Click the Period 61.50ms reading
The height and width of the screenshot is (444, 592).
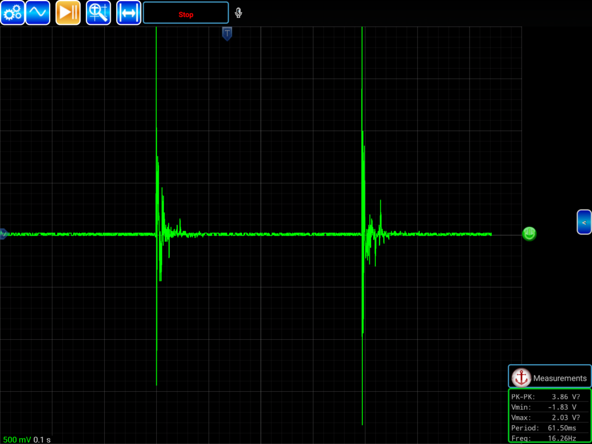(x=549, y=427)
